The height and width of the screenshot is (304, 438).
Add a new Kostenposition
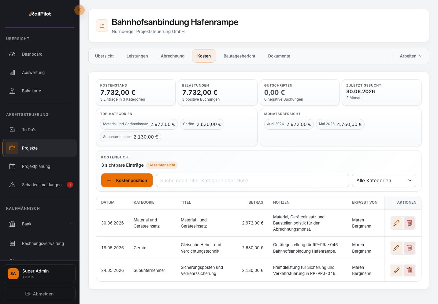(x=127, y=180)
